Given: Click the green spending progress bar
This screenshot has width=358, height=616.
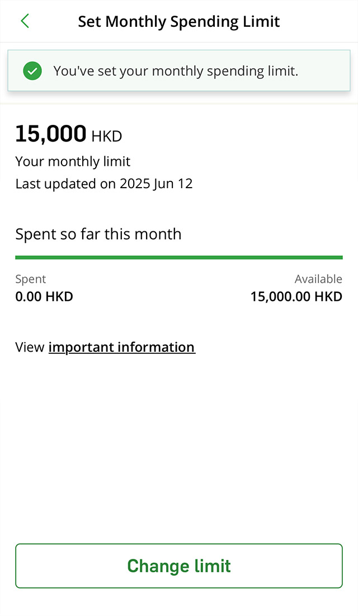Looking at the screenshot, I should click(x=179, y=258).
